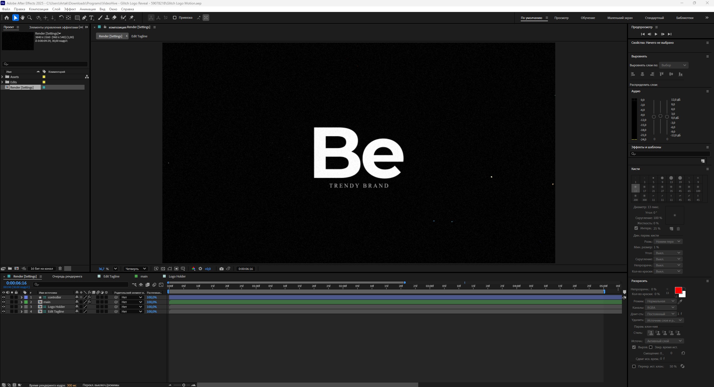Select the Hand tool

click(x=23, y=18)
